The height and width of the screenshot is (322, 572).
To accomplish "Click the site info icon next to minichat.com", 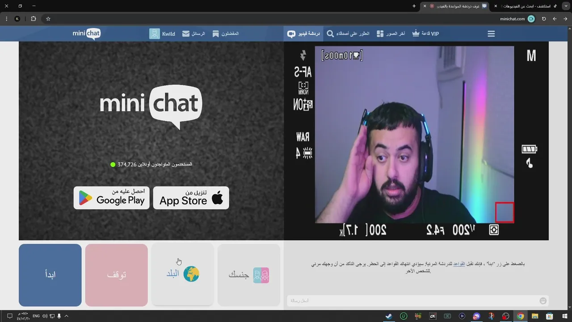I will pyautogui.click(x=531, y=19).
